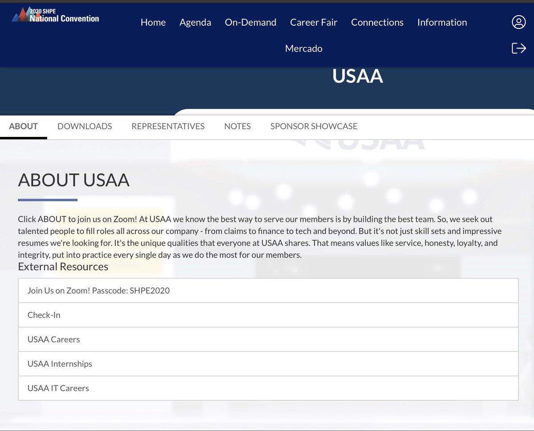Navigate to the Agenda page

coord(195,22)
